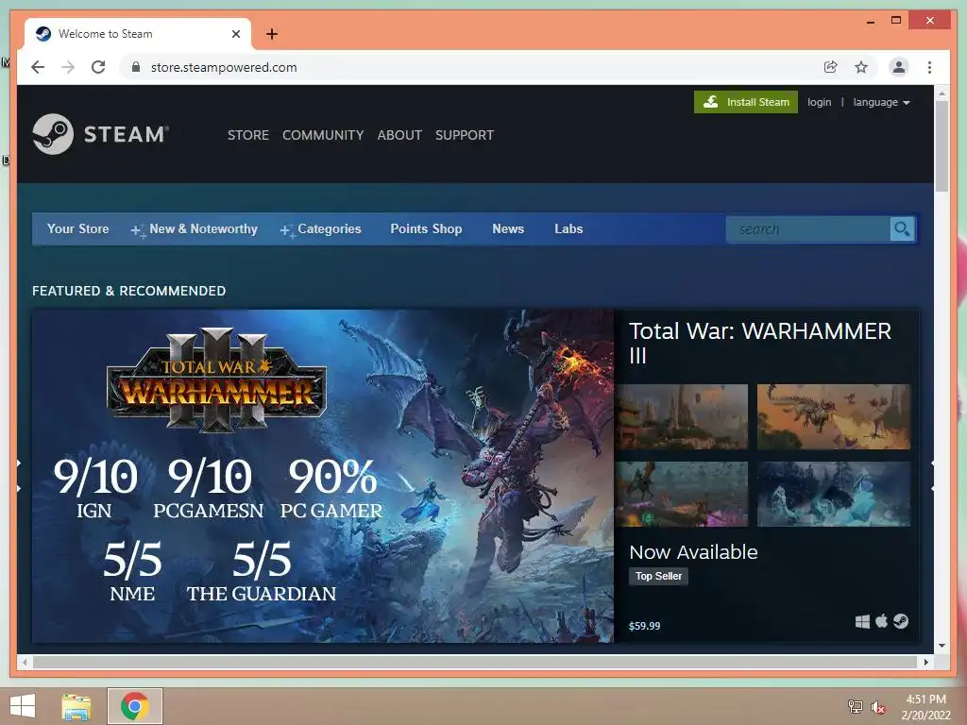Click the Total War: WARHAMMER III title

click(x=760, y=343)
